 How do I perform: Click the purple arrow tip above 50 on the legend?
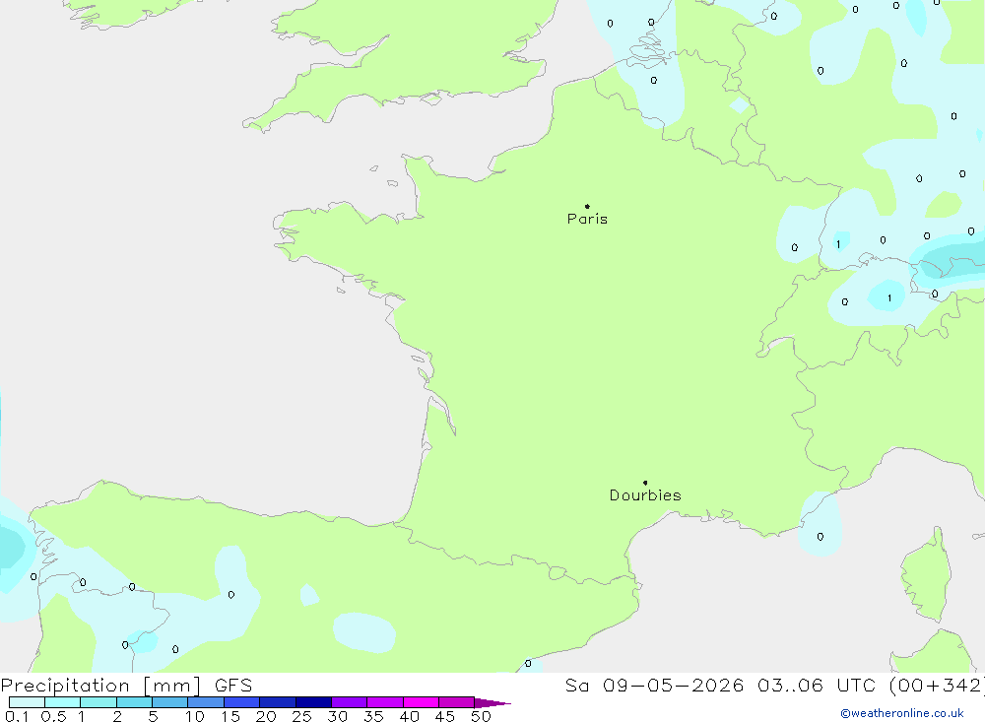pyautogui.click(x=492, y=703)
